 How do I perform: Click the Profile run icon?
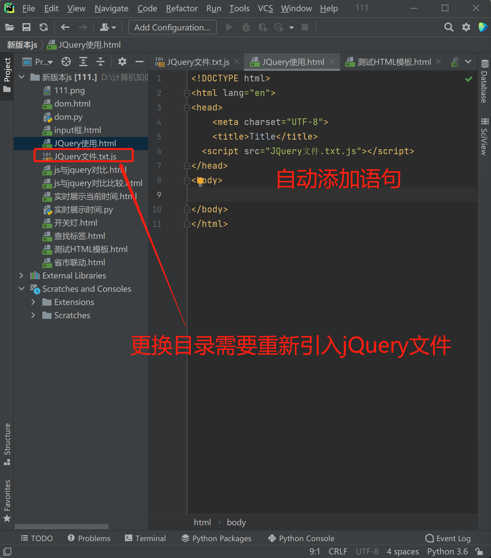[x=279, y=27]
